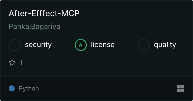Click the license label text
193x101 pixels.
(103, 44)
